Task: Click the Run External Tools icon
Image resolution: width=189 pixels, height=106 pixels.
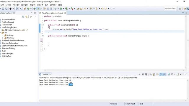Action: pyautogui.click(x=72, y=9)
